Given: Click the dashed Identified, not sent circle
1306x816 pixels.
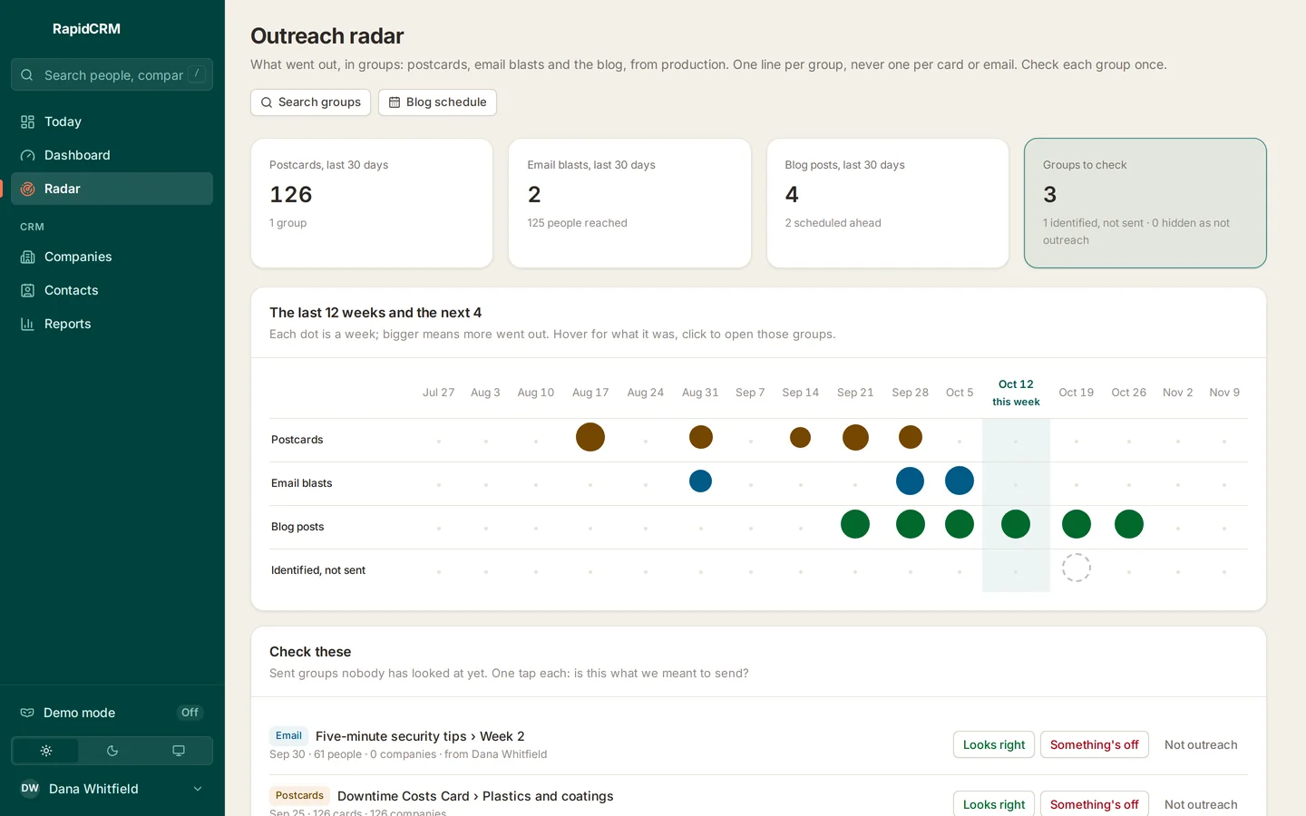Looking at the screenshot, I should 1077,568.
